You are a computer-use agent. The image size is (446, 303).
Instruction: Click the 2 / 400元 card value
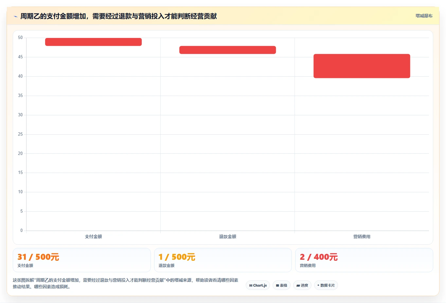[x=319, y=257]
